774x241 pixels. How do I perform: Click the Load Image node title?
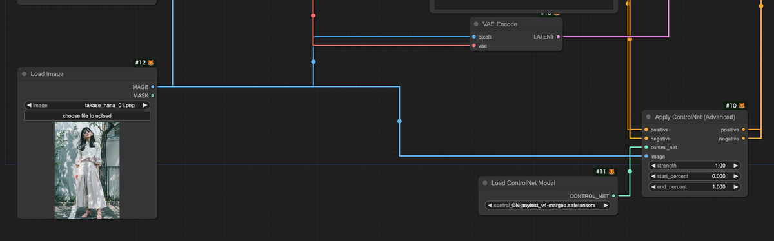coord(47,74)
